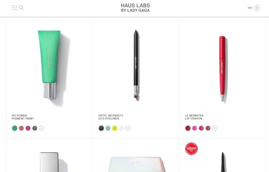Open the hamburger navigation menu

(x=14, y=8)
